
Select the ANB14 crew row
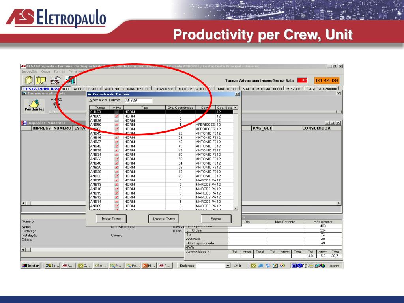click(161, 202)
